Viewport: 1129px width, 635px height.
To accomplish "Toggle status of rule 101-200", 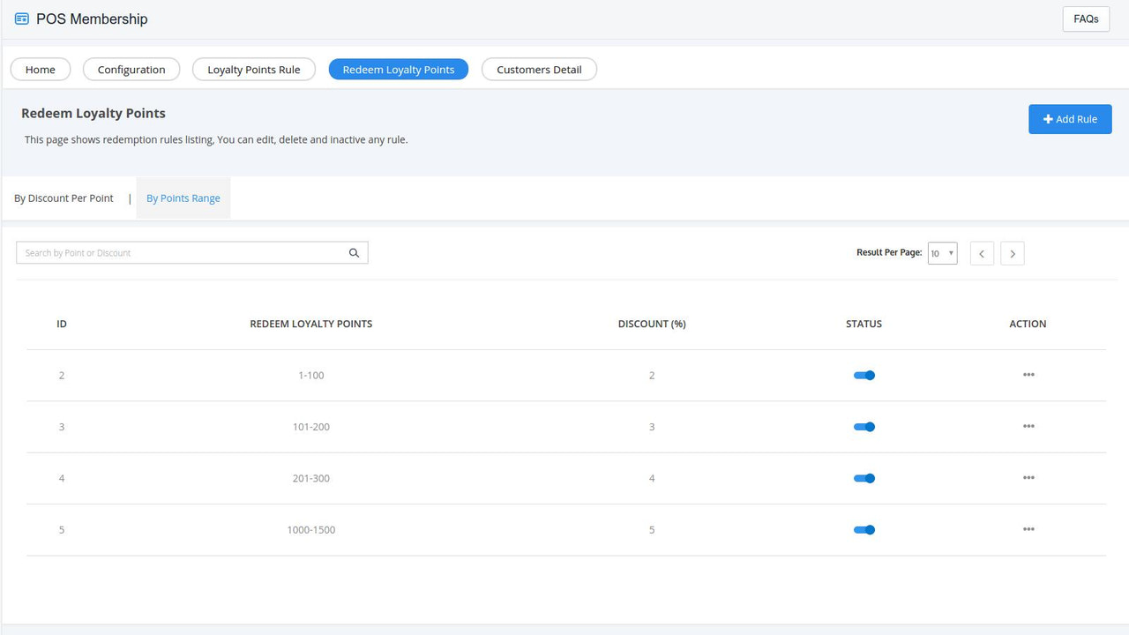I will 864,427.
